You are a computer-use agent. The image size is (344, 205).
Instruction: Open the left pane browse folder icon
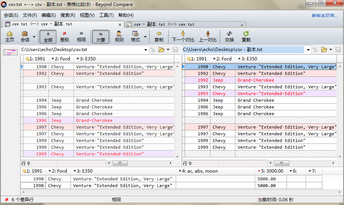162,50
